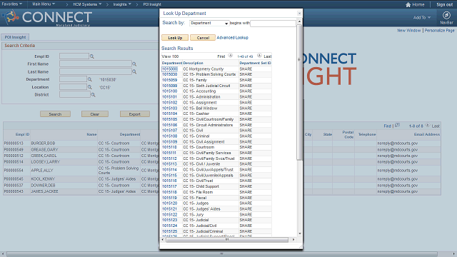Screen dimensions: 457x257
Task: Select department 1015030 Problem Solving Courts
Action: (170, 74)
